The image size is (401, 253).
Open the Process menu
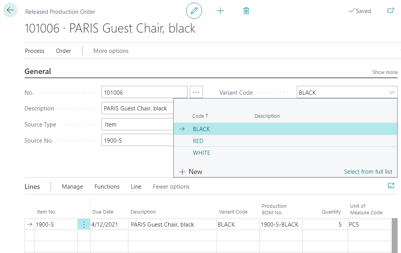coord(35,51)
